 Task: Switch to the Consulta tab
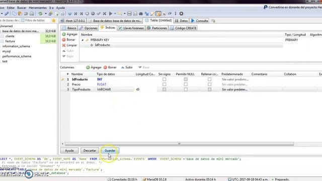(x=200, y=21)
